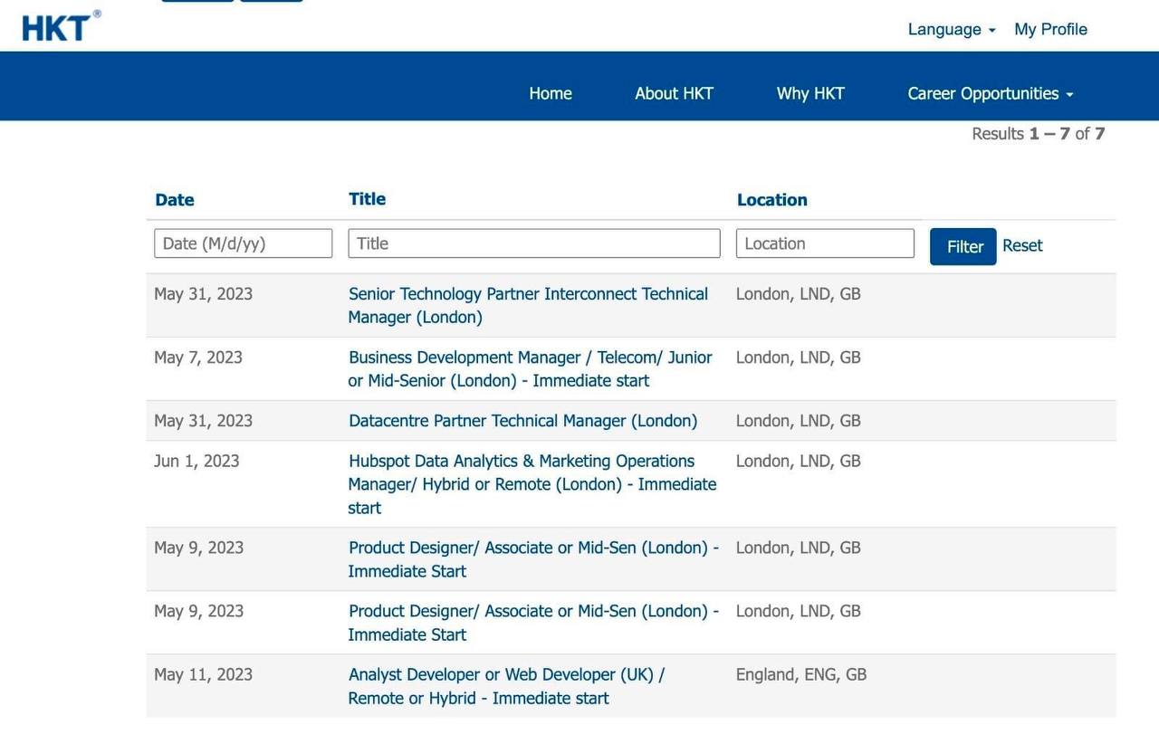Expand the Career Opportunities menu
The width and height of the screenshot is (1159, 734).
coord(991,93)
